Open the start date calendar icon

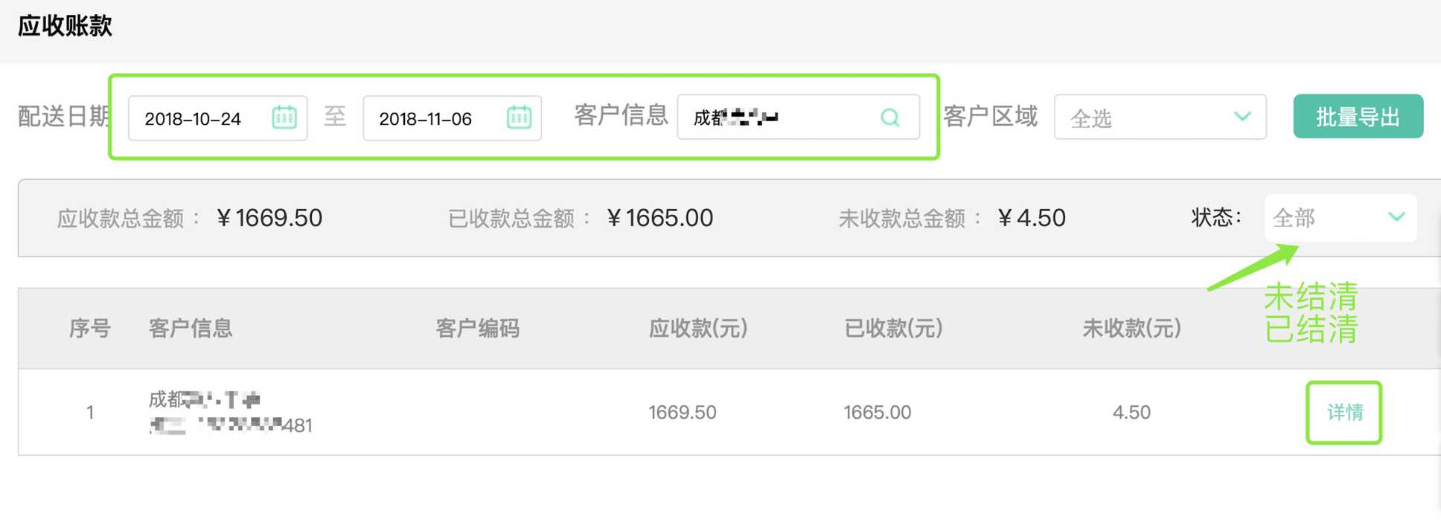coord(284,117)
